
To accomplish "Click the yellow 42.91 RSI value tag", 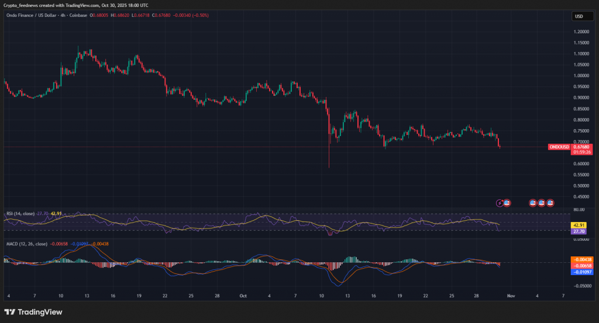I will [x=579, y=225].
